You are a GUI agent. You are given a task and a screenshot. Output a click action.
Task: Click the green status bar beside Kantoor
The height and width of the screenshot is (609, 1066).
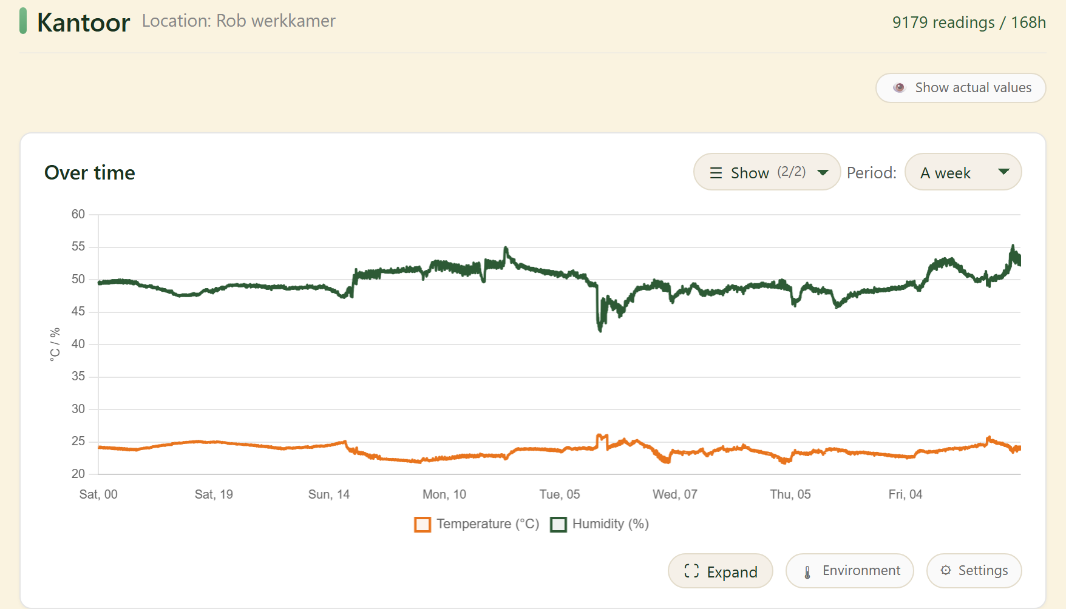[x=23, y=21]
